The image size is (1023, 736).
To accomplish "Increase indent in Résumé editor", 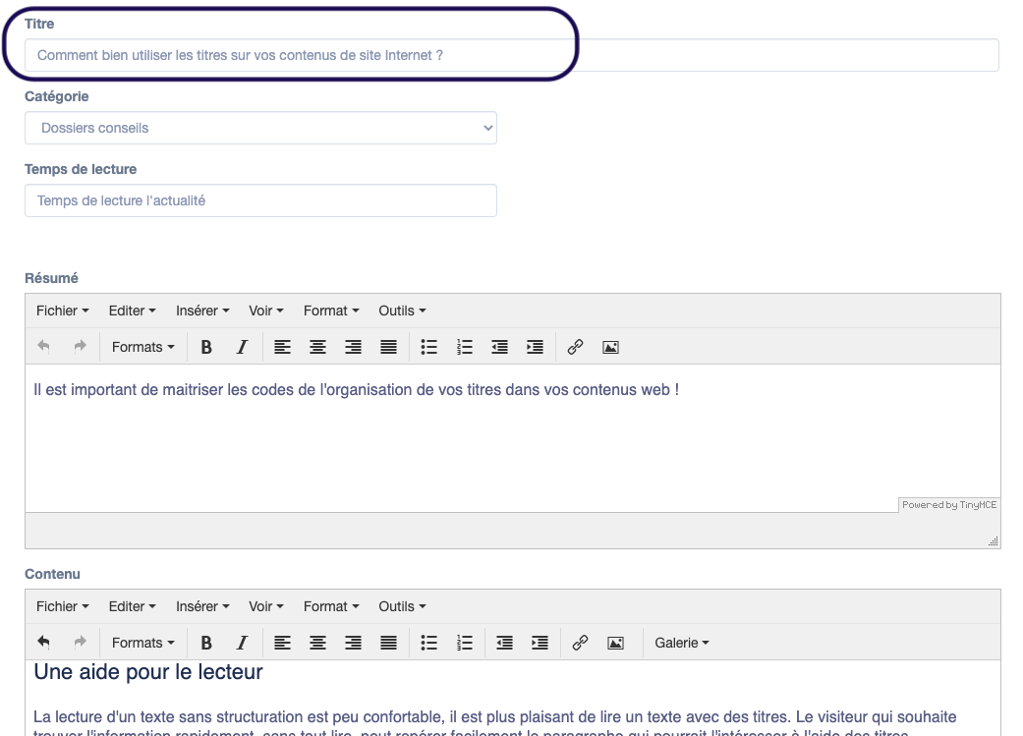I will point(535,347).
